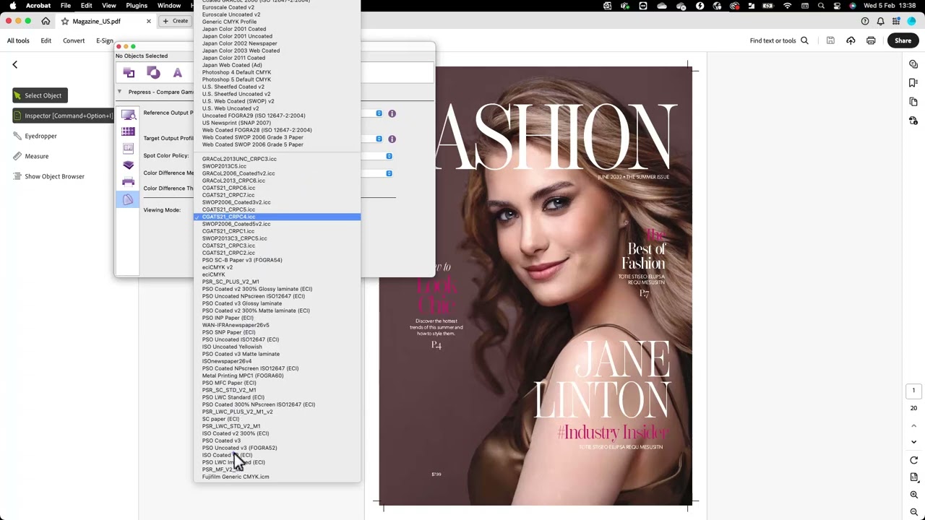Click the save disk icon
The width and height of the screenshot is (925, 520).
tap(830, 40)
